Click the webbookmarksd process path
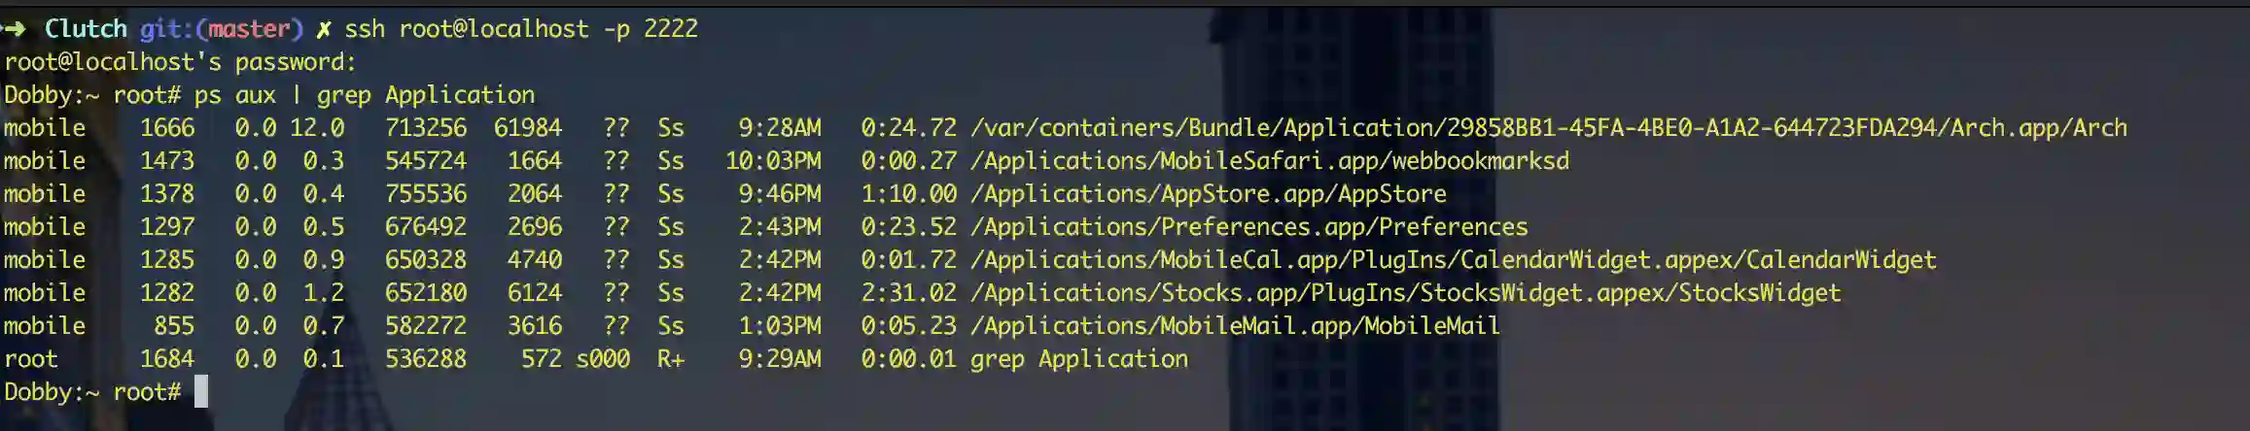 [x=1270, y=161]
